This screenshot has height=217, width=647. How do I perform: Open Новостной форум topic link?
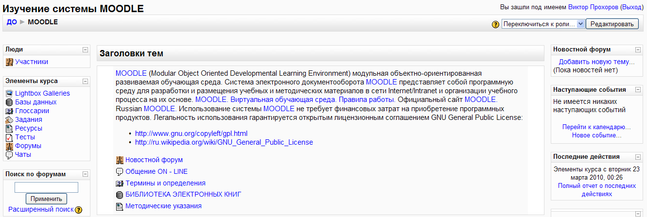pyautogui.click(x=154, y=160)
